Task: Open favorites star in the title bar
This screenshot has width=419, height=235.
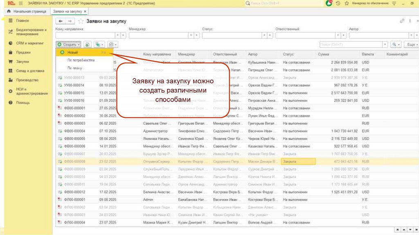Action: [347, 3]
